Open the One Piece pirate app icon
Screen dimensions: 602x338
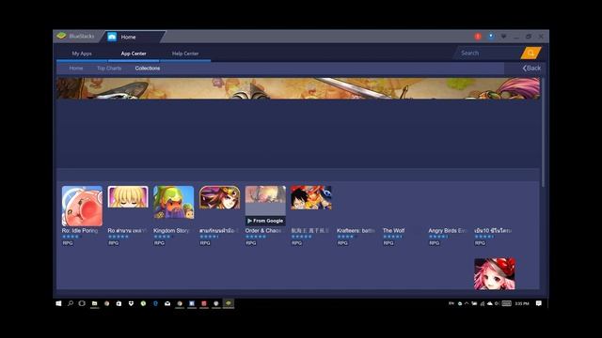(311, 198)
